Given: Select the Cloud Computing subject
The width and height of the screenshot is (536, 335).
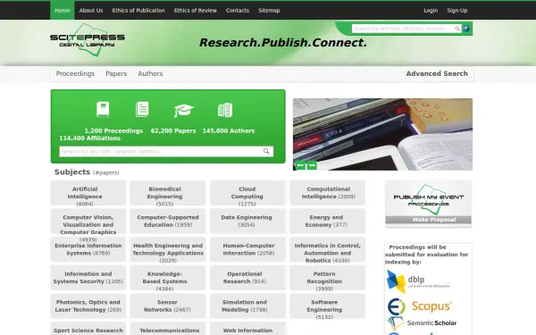Looking at the screenshot, I should (x=247, y=193).
